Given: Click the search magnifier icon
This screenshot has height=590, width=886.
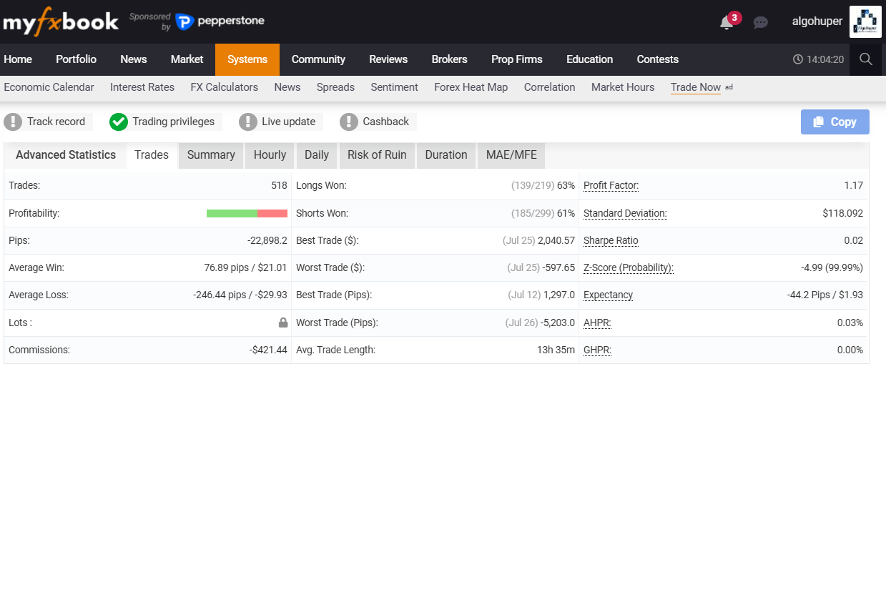Looking at the screenshot, I should [x=866, y=59].
